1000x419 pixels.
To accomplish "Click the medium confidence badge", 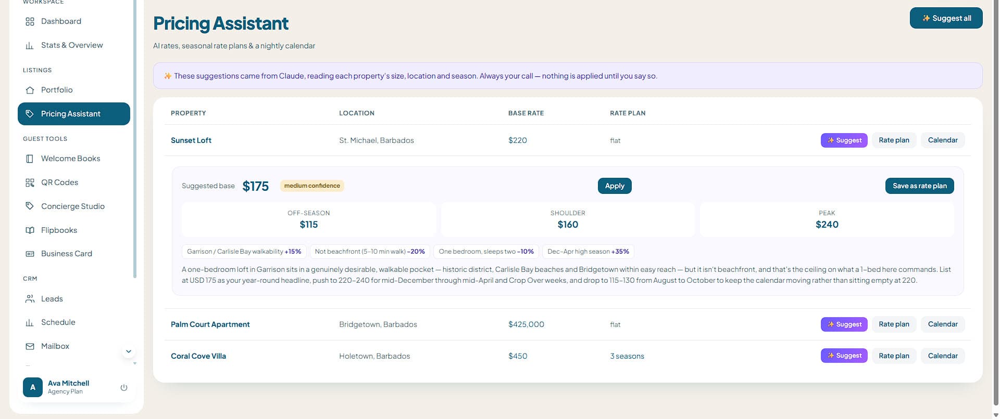I will point(312,186).
